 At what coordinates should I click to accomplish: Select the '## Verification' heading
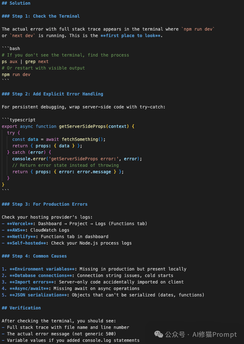point(21,308)
